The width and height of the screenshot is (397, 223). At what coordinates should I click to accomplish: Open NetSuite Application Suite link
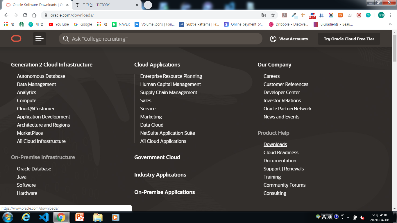[x=168, y=133]
